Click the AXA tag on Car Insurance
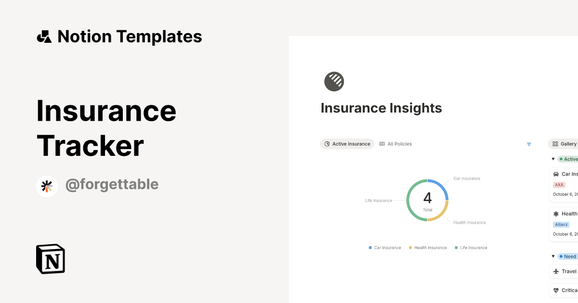Screen dimensions: 578x303 558,185
